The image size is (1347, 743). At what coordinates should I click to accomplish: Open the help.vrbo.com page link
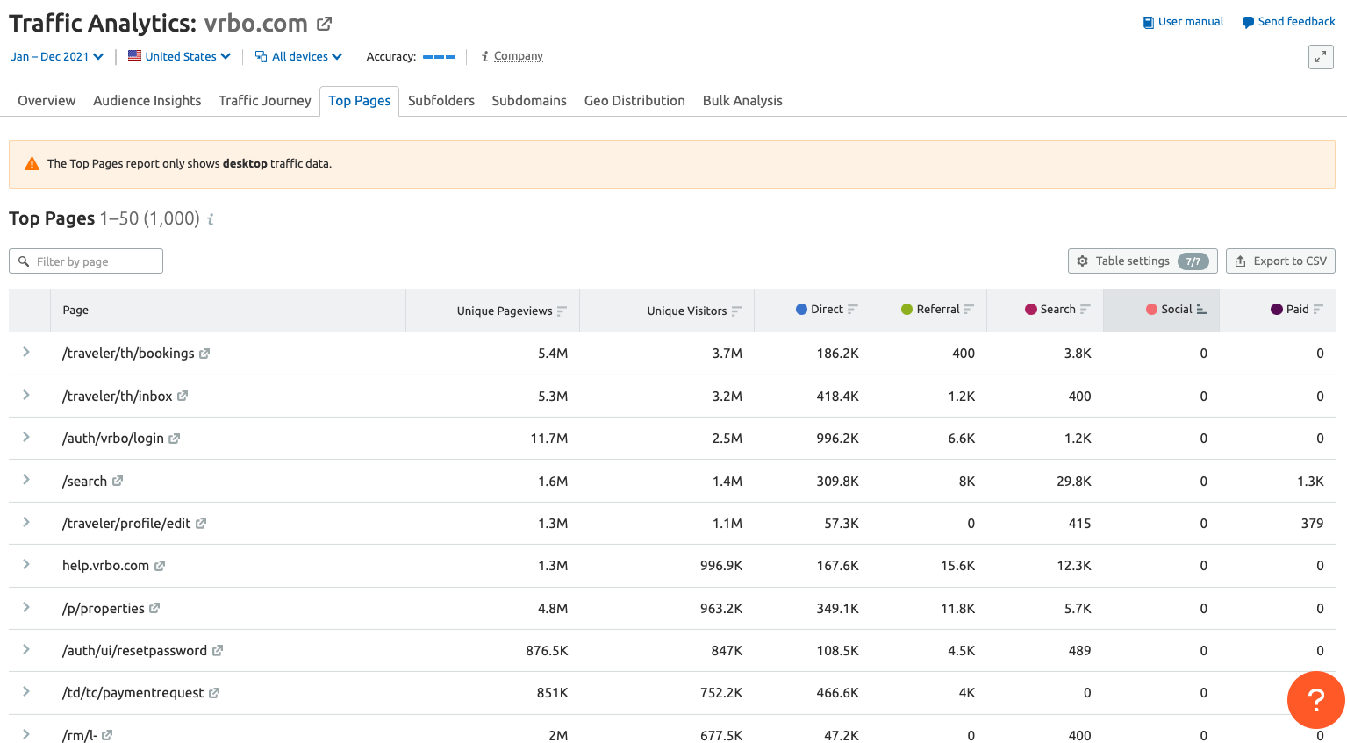pos(105,566)
